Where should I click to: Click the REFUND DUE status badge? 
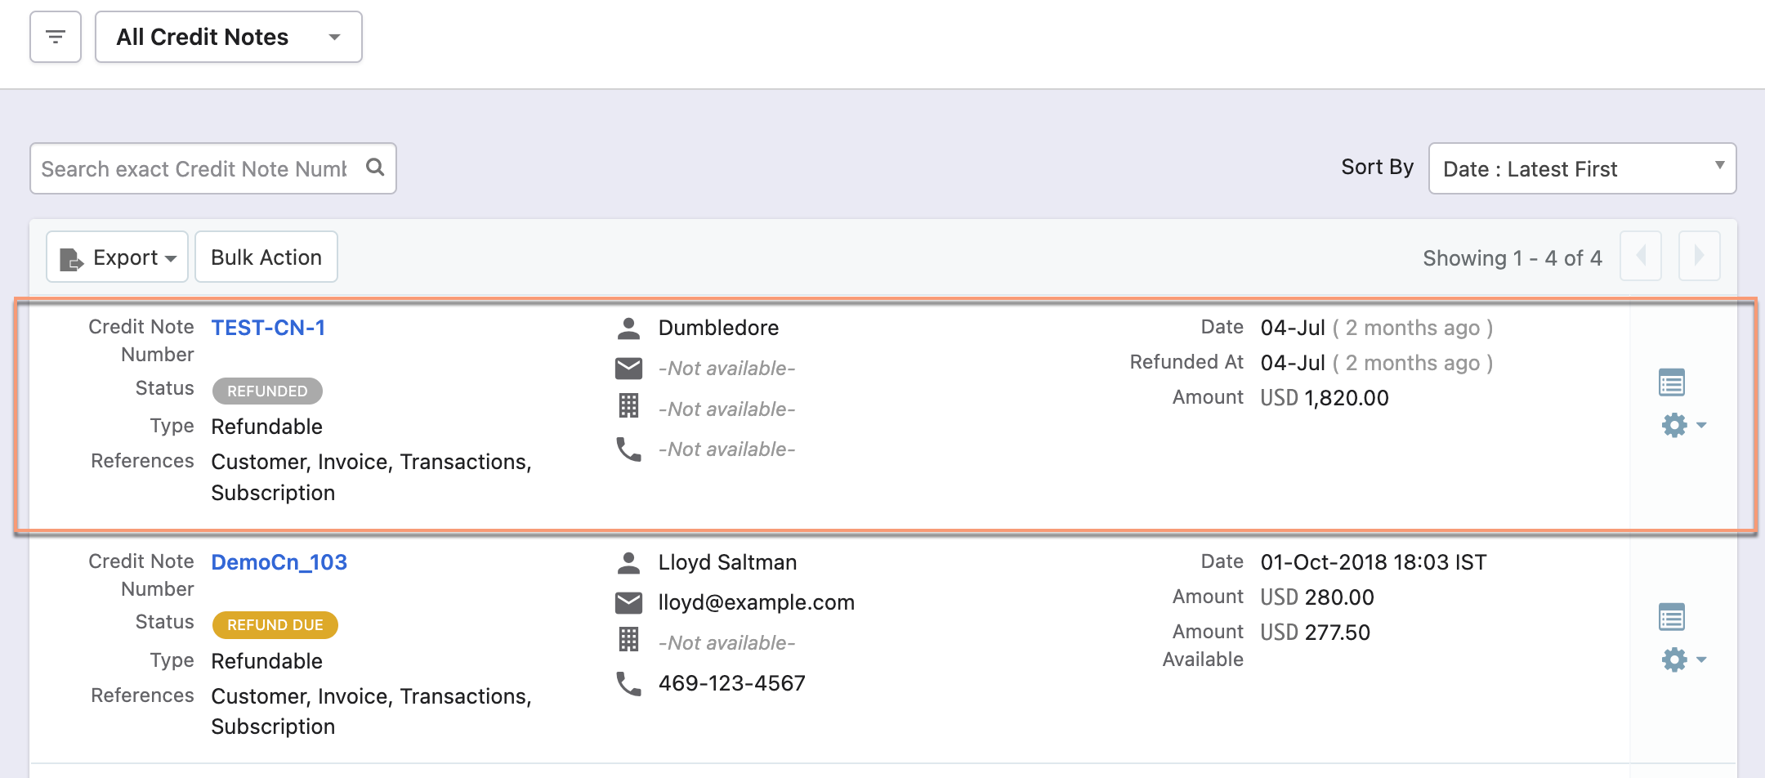pyautogui.click(x=275, y=625)
